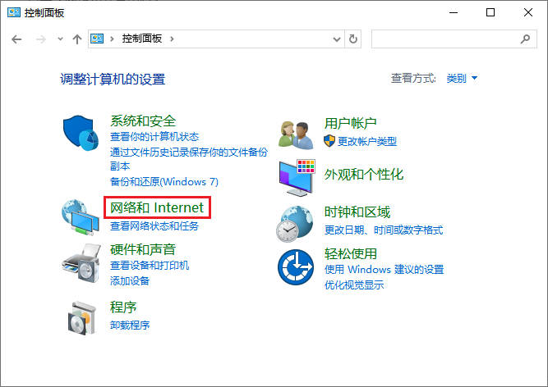Click the forward arrow navigation button
Image resolution: width=548 pixels, height=387 pixels.
(41, 39)
